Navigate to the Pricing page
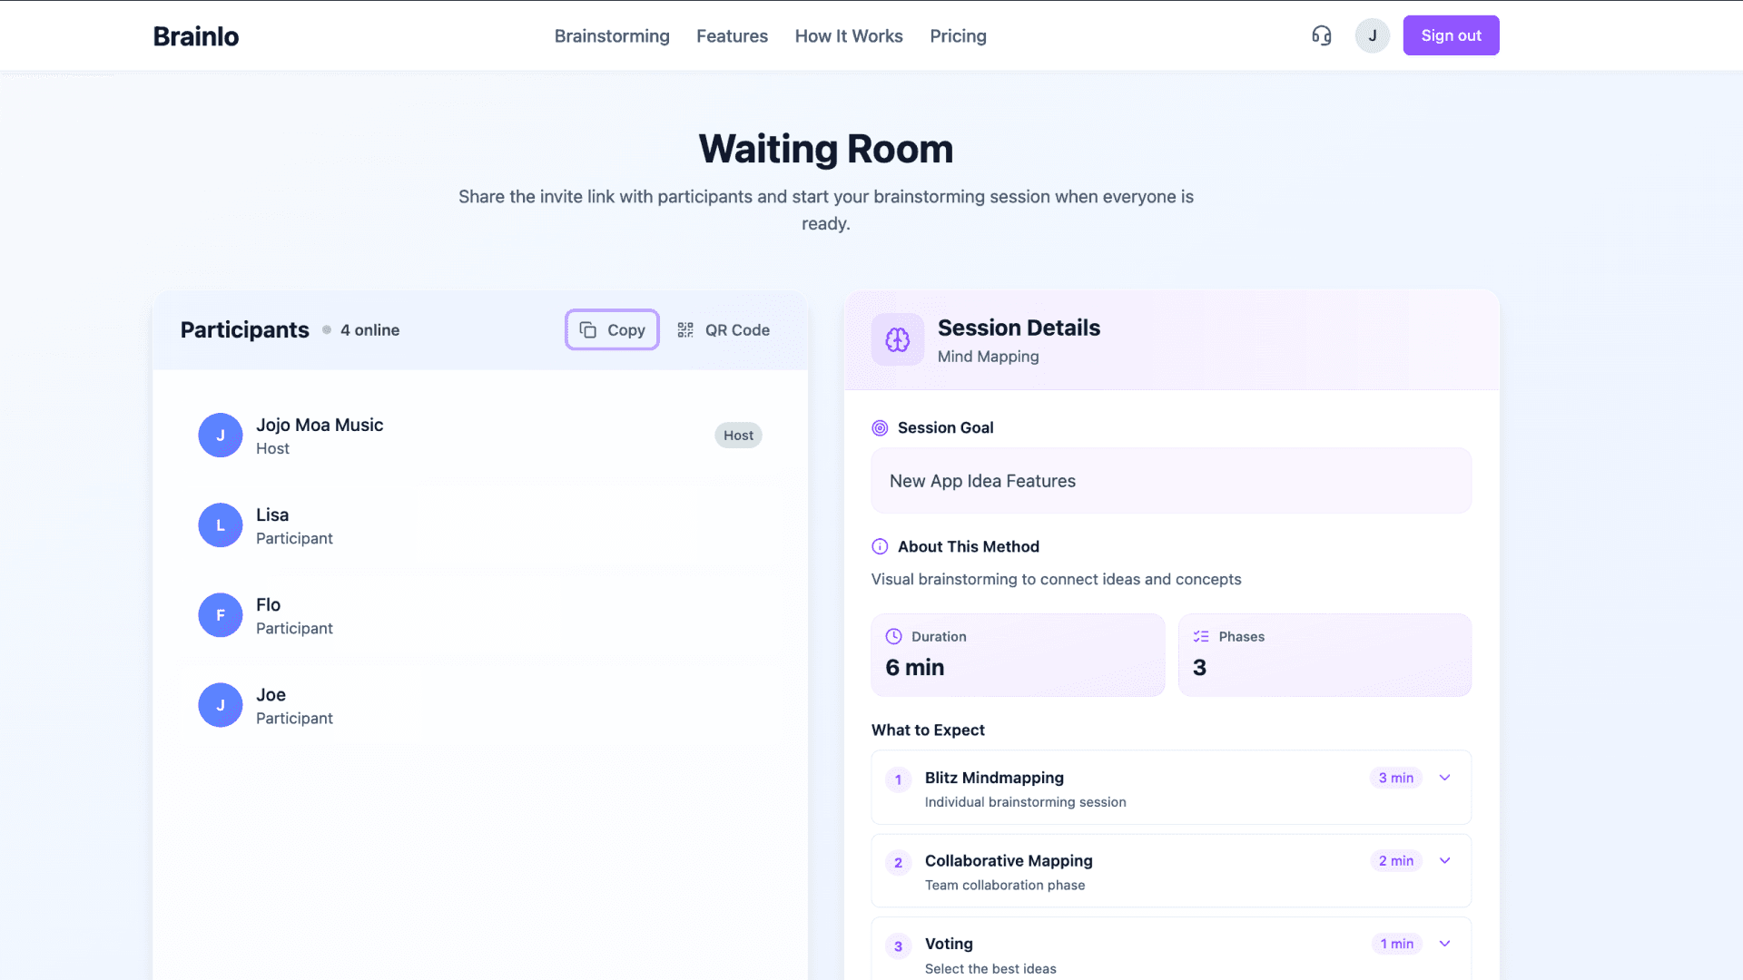Viewport: 1743px width, 980px height. [x=958, y=35]
